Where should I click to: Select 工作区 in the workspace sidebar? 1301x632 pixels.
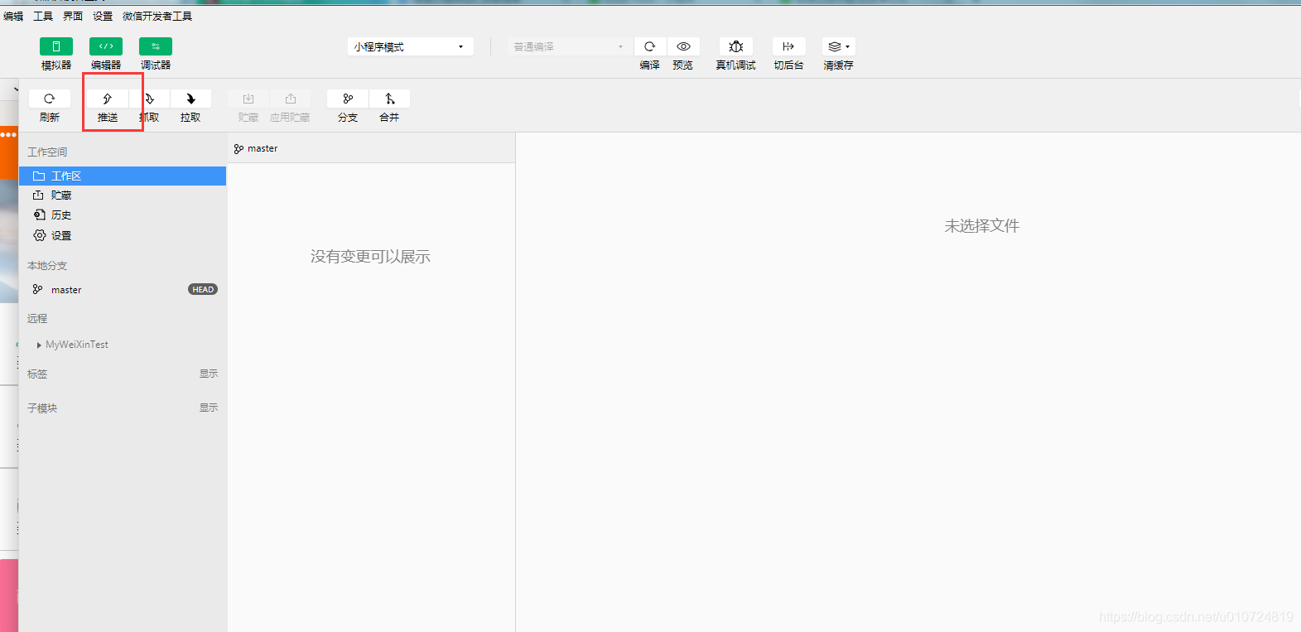pos(123,176)
